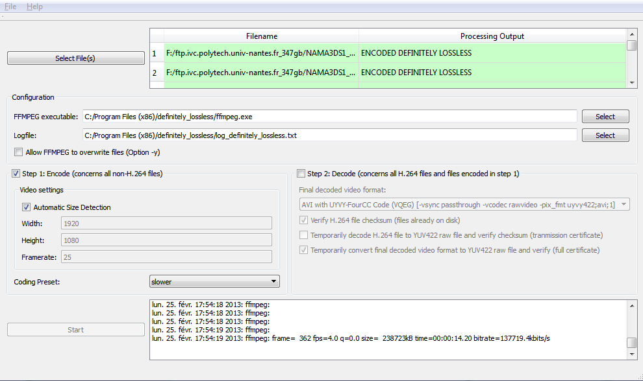Open the File menu
Image resolution: width=643 pixels, height=381 pixels.
(10, 6)
